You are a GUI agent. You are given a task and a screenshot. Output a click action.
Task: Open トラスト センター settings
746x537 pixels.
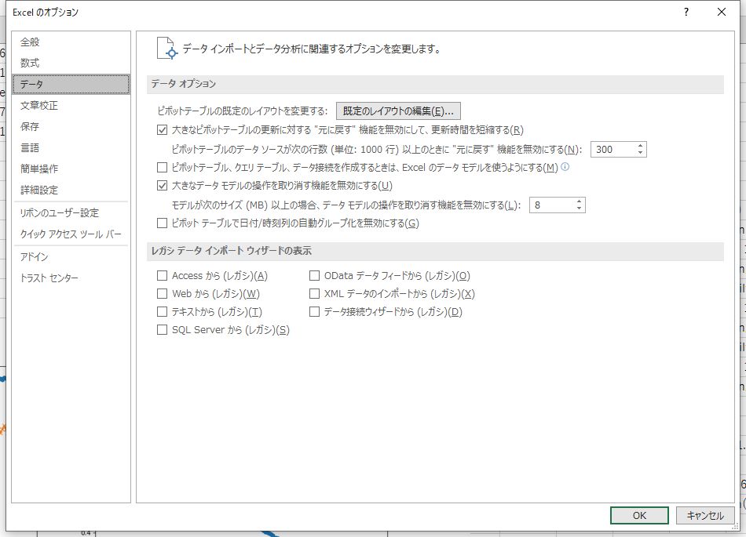pos(71,278)
